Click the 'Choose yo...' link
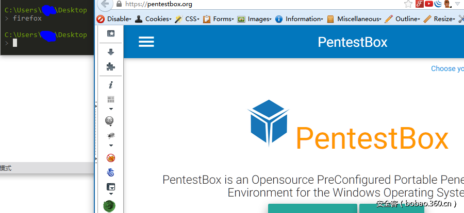This screenshot has height=213, width=464. point(446,68)
